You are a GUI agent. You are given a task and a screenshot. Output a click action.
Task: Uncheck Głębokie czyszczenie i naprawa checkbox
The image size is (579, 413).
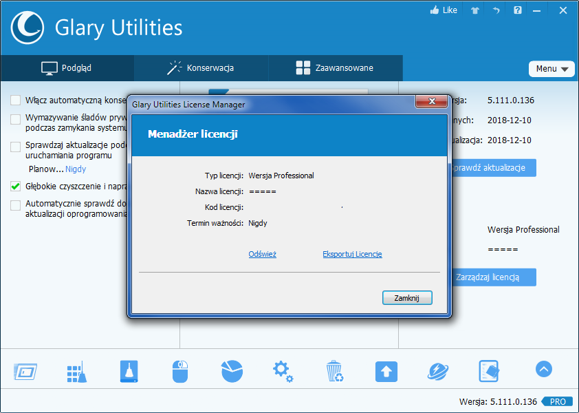click(x=16, y=186)
